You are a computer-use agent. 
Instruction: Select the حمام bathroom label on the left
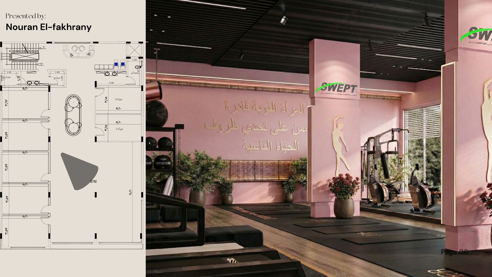coord(8,77)
